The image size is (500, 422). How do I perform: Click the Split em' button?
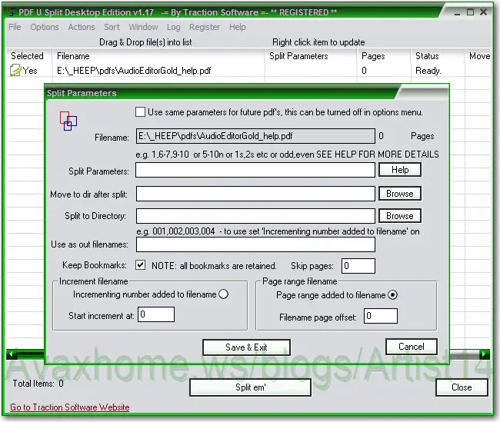[x=250, y=387]
